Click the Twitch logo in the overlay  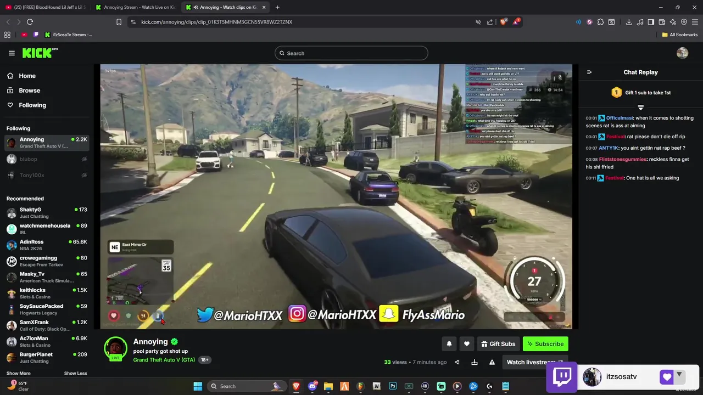click(x=562, y=377)
